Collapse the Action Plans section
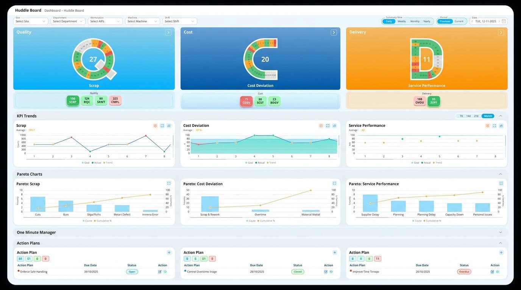This screenshot has height=290, width=521. click(501, 243)
